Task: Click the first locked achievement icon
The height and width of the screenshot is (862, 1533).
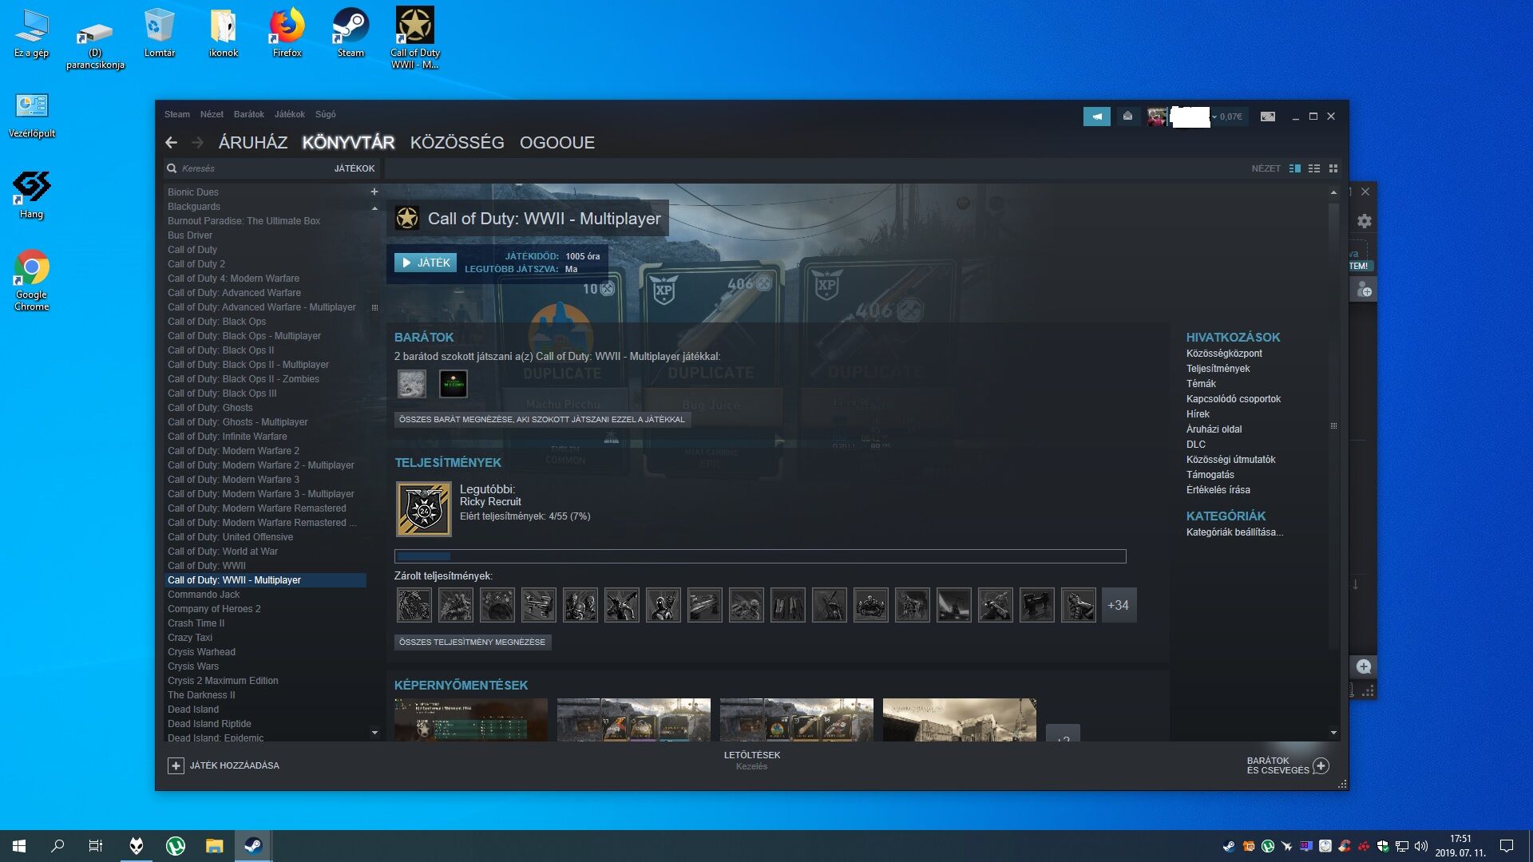Action: (x=414, y=605)
